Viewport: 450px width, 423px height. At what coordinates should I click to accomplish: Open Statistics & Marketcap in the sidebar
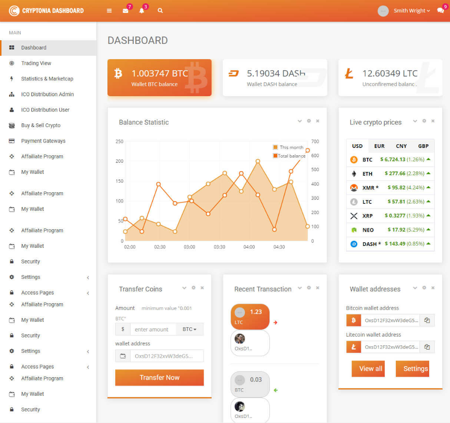coord(48,79)
